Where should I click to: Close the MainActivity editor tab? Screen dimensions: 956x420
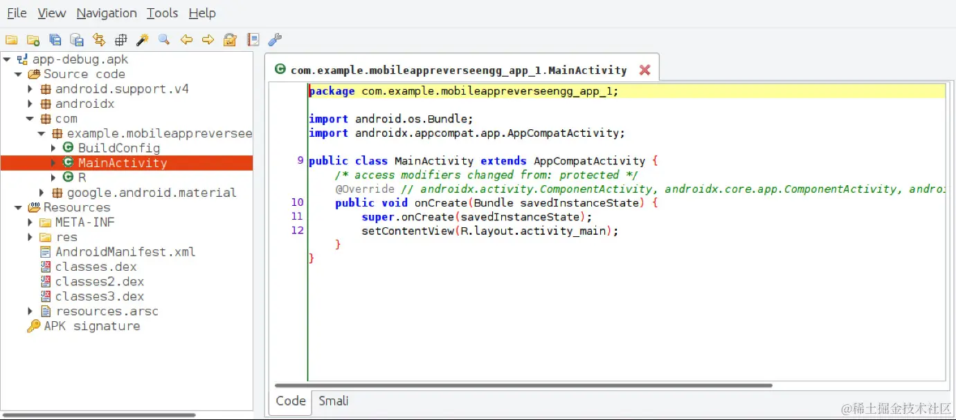[x=644, y=70]
